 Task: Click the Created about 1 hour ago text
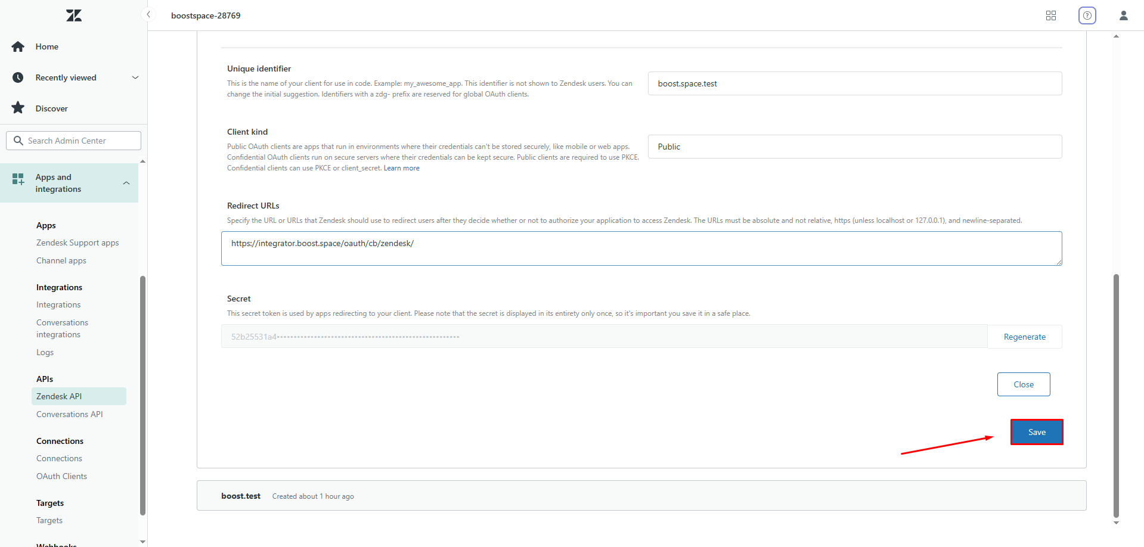[313, 496]
